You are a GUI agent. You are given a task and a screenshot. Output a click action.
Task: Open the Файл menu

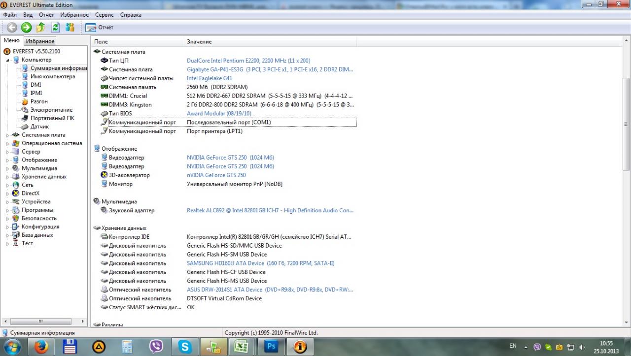[x=10, y=15]
